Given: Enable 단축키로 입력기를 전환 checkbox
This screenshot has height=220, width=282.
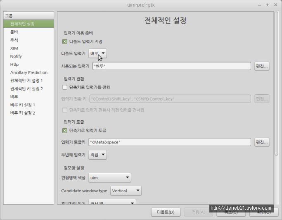Looking at the screenshot, I should [x=64, y=87].
